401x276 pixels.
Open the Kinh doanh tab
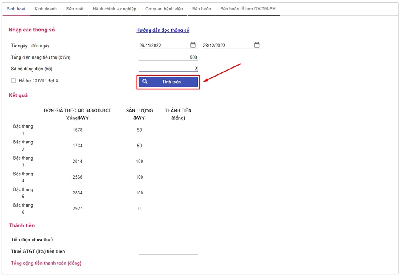point(45,9)
